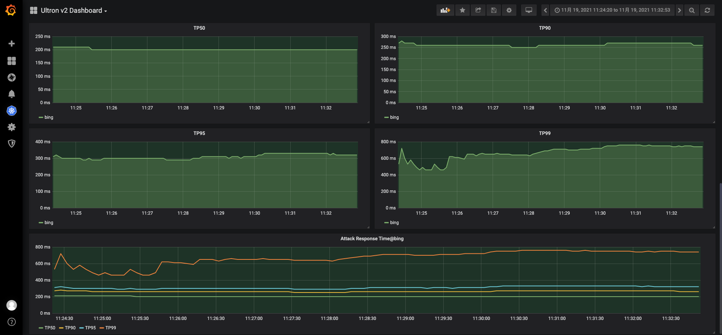Open the TP90 panel title menu

click(545, 28)
